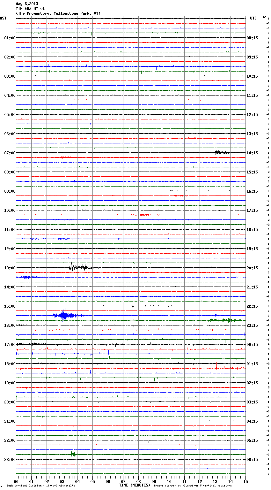Click the 20:15 UTC time label

click(252, 268)
